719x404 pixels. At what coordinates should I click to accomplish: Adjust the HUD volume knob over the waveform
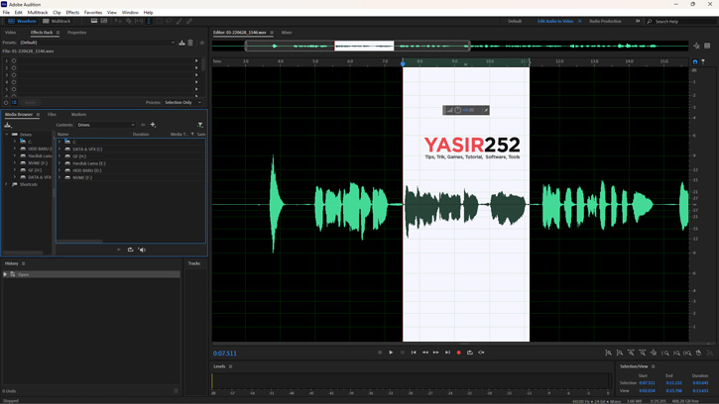[x=457, y=110]
